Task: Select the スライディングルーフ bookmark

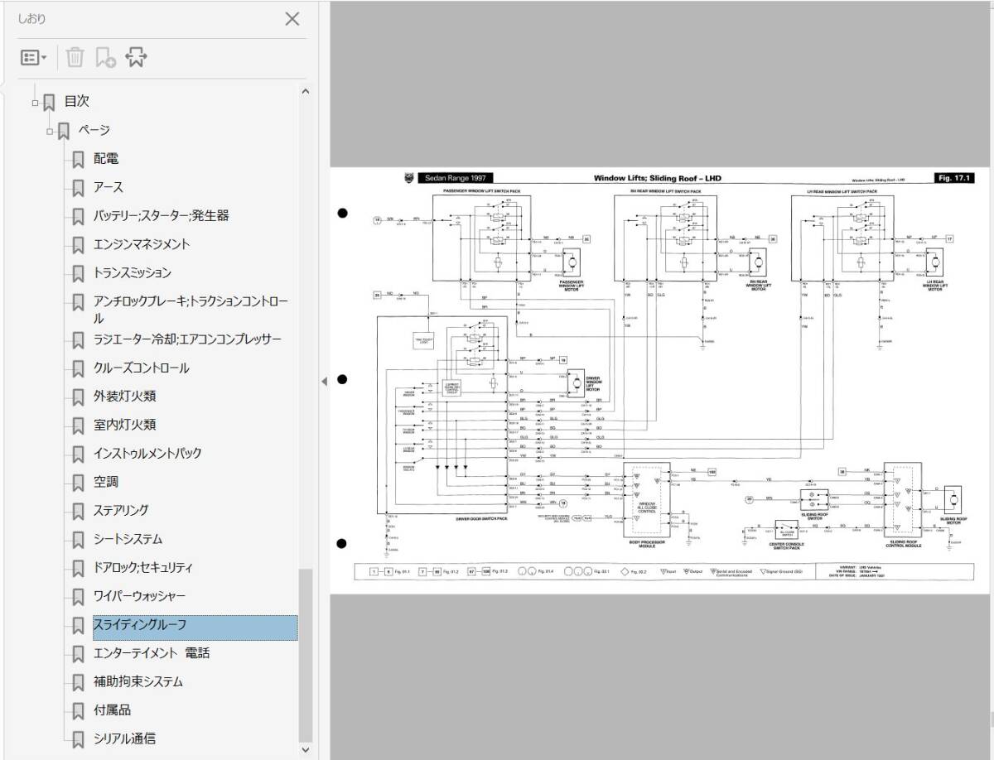Action: (x=139, y=625)
